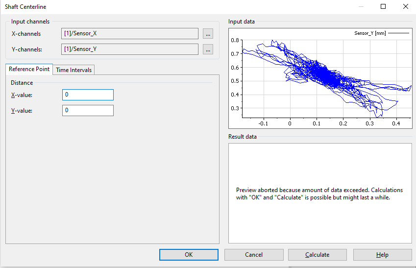Run the Calculate button

pyautogui.click(x=317, y=255)
